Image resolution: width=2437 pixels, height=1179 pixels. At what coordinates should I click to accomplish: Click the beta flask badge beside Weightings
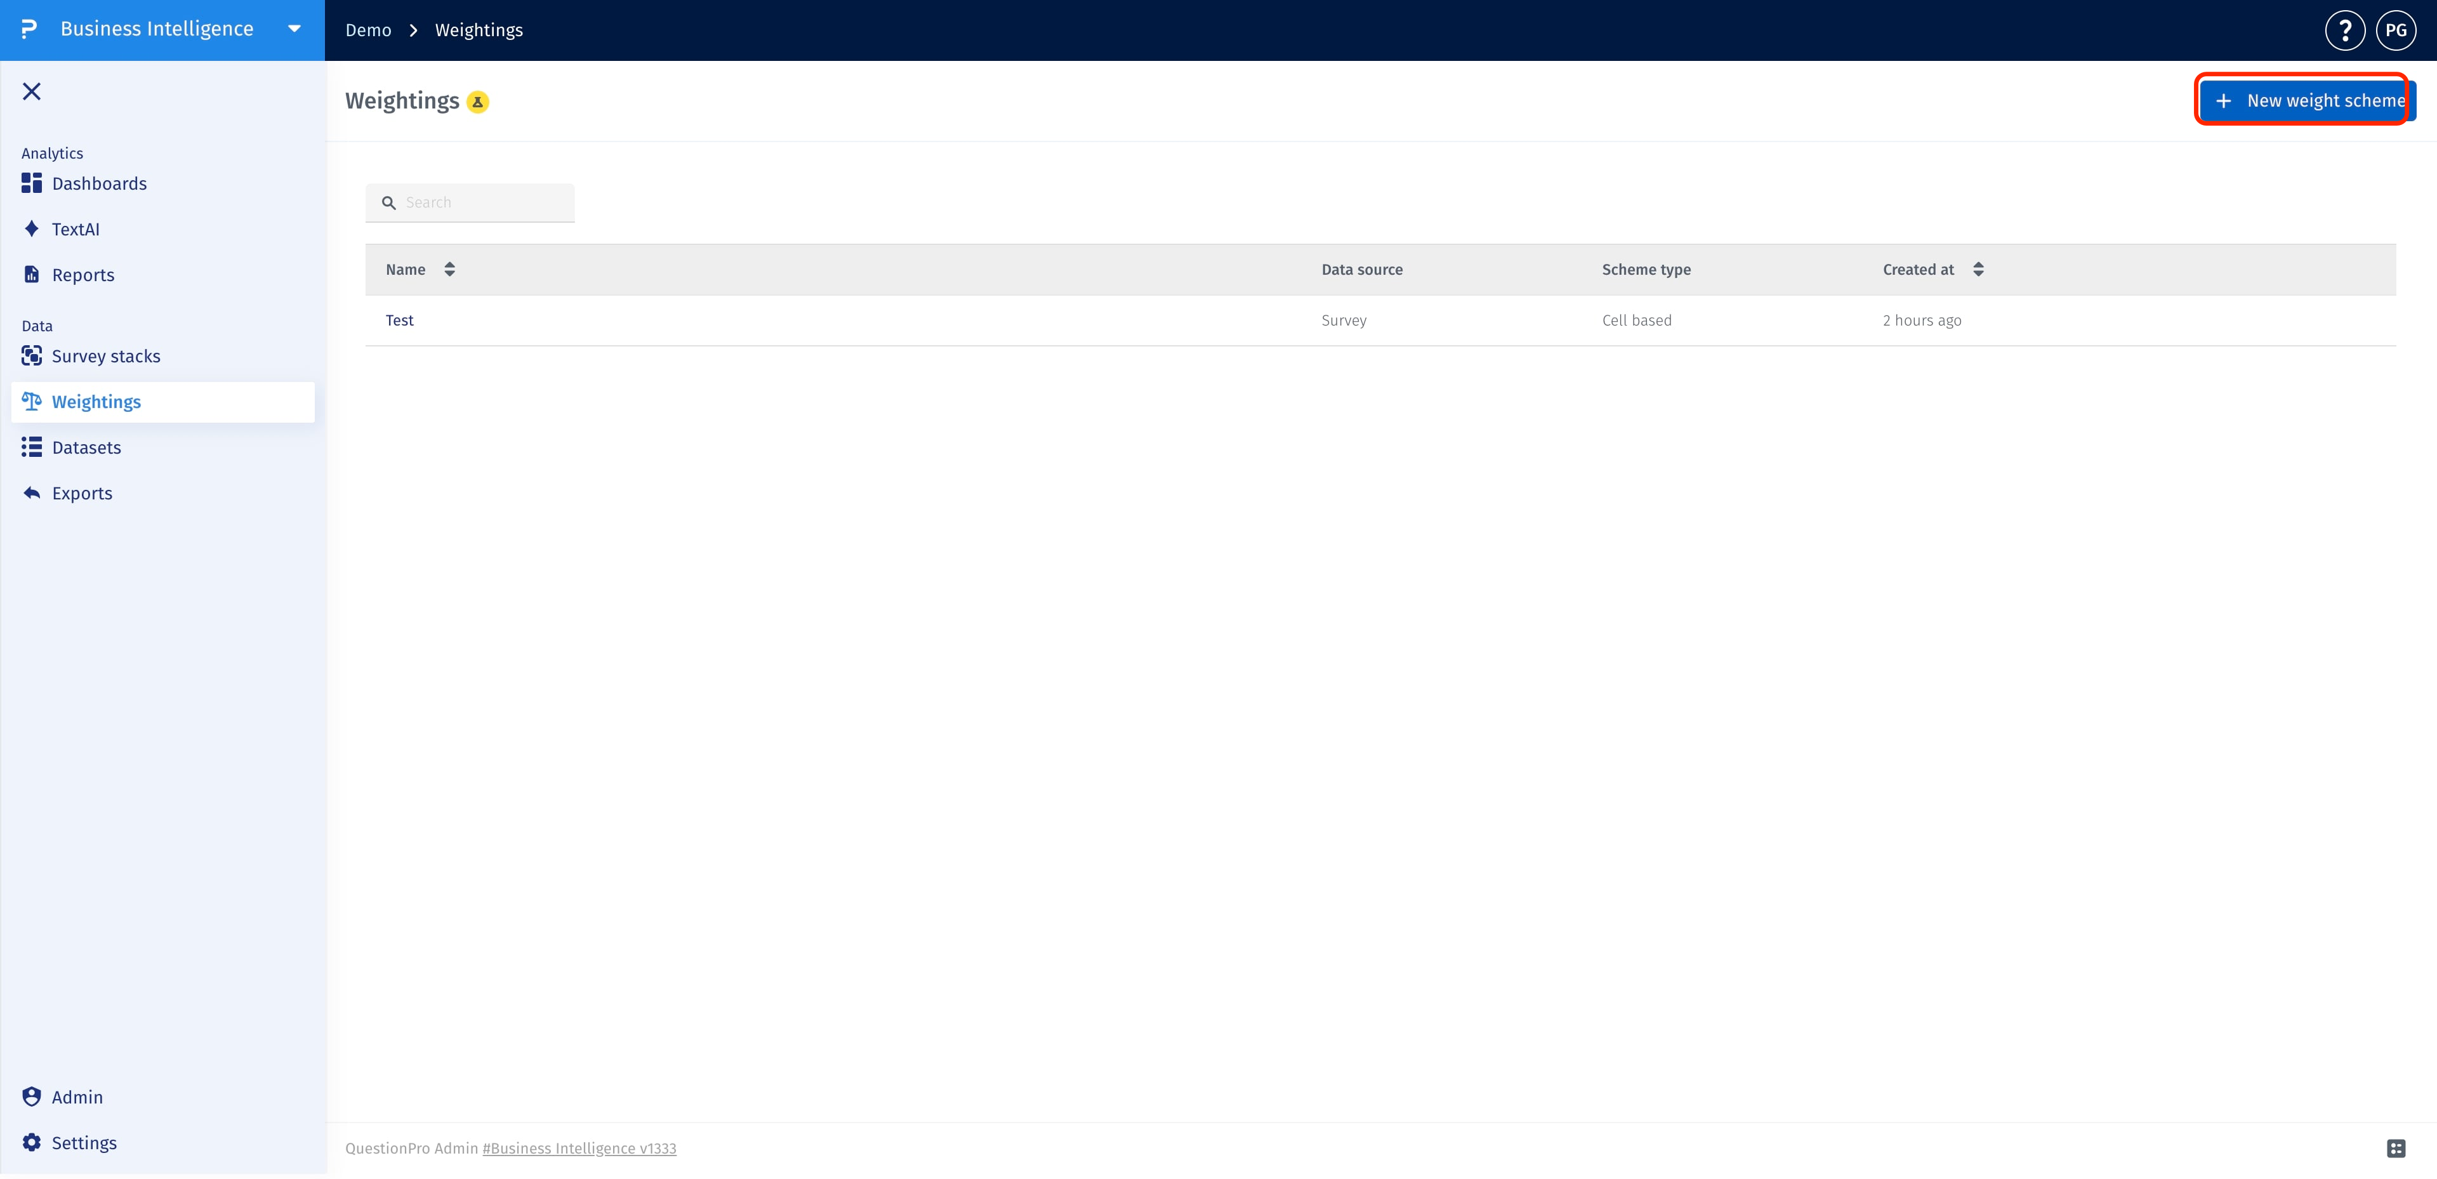(478, 102)
